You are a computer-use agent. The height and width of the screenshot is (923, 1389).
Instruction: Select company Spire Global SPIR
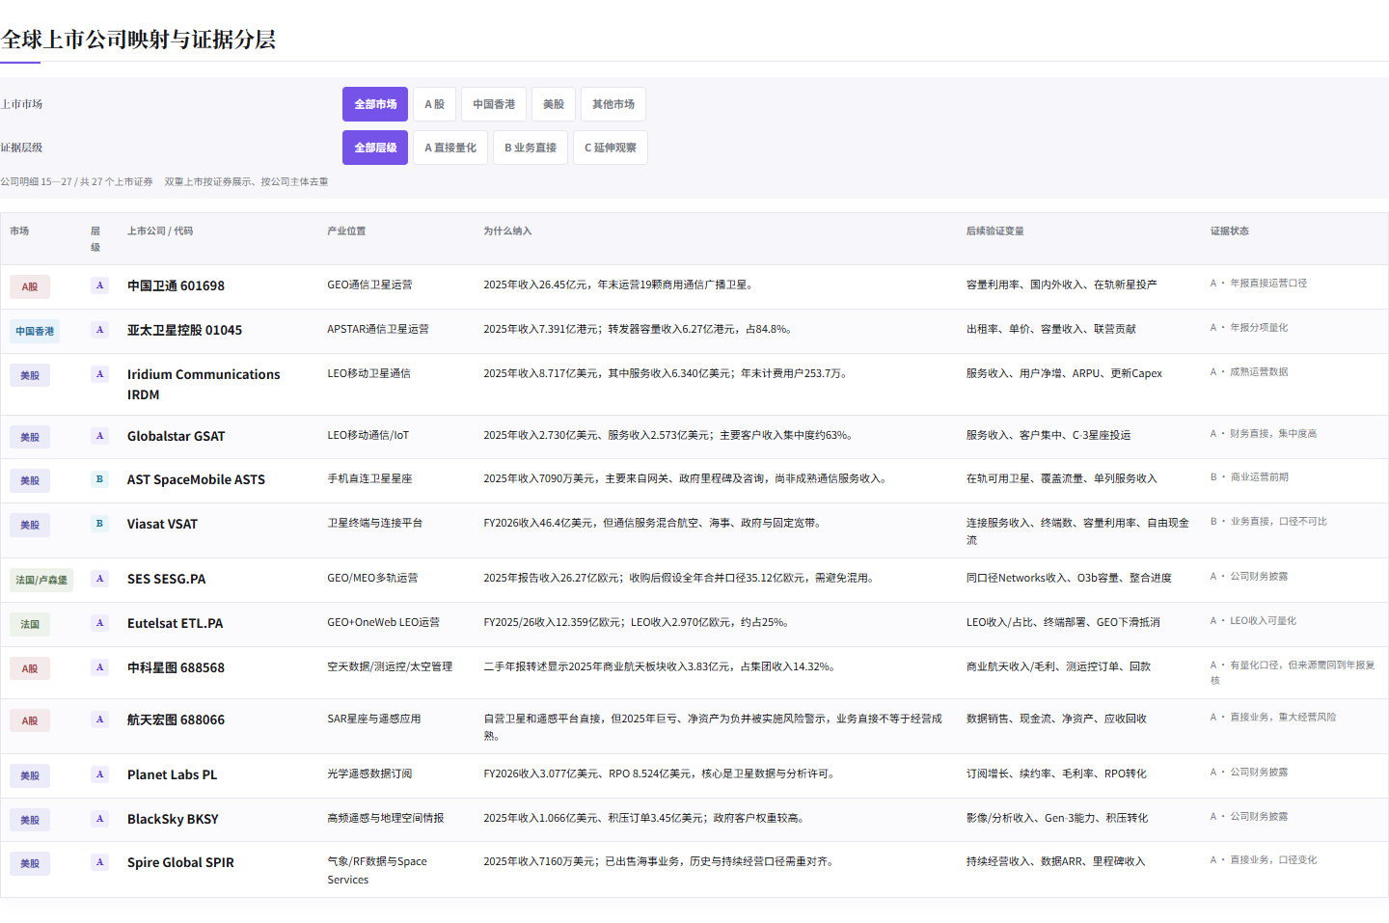[180, 863]
